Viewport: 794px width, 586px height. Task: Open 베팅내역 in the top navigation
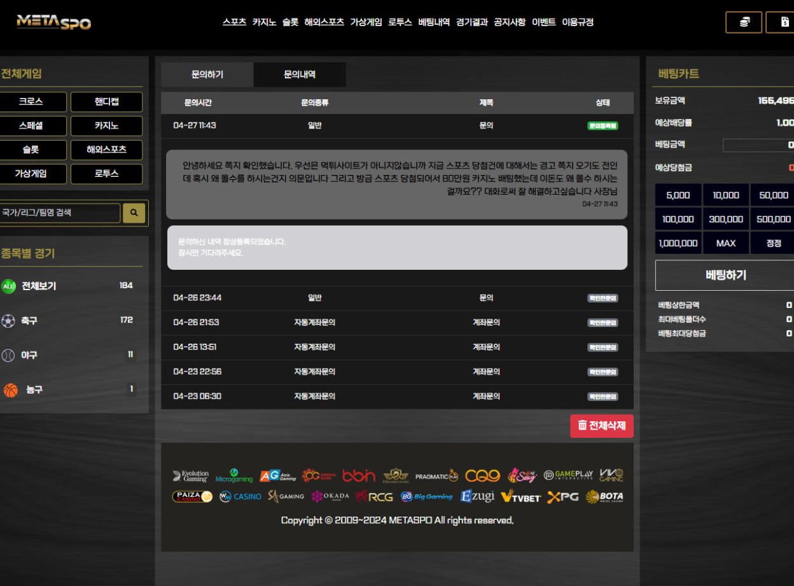tap(434, 22)
